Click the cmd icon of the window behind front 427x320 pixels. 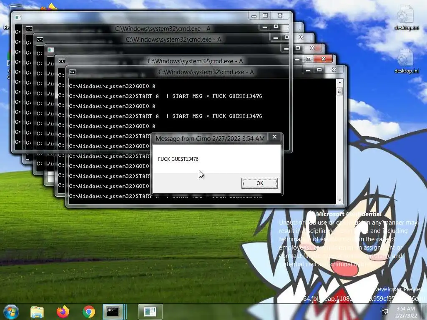[x=62, y=61]
